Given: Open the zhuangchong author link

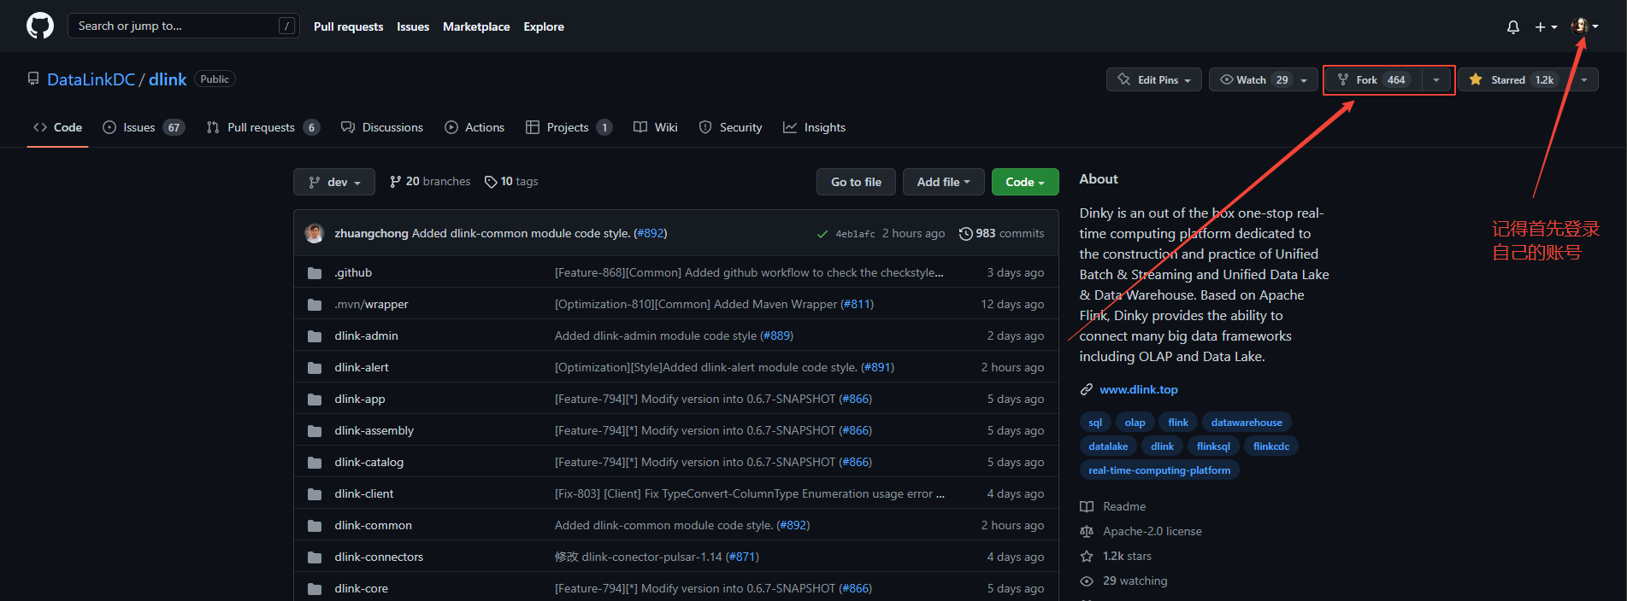Looking at the screenshot, I should (x=371, y=233).
